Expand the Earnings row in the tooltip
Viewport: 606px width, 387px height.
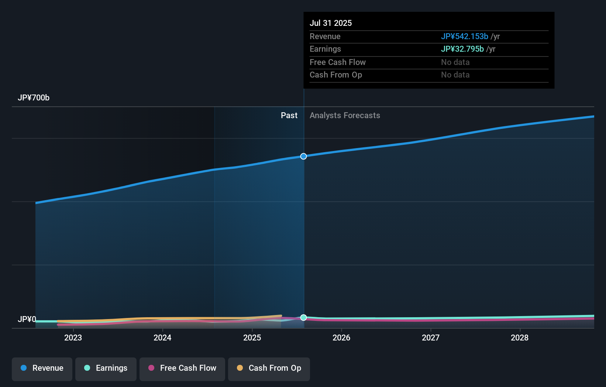pyautogui.click(x=428, y=49)
